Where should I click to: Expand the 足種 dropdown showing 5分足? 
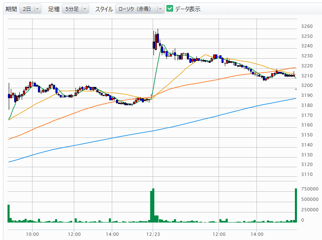pos(75,9)
